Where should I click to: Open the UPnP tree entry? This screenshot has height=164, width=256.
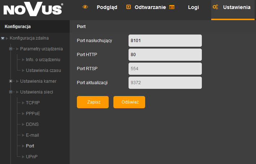[x=32, y=157]
